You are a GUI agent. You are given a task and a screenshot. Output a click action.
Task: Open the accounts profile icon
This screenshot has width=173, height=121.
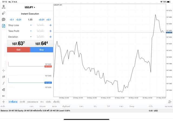[4, 7]
